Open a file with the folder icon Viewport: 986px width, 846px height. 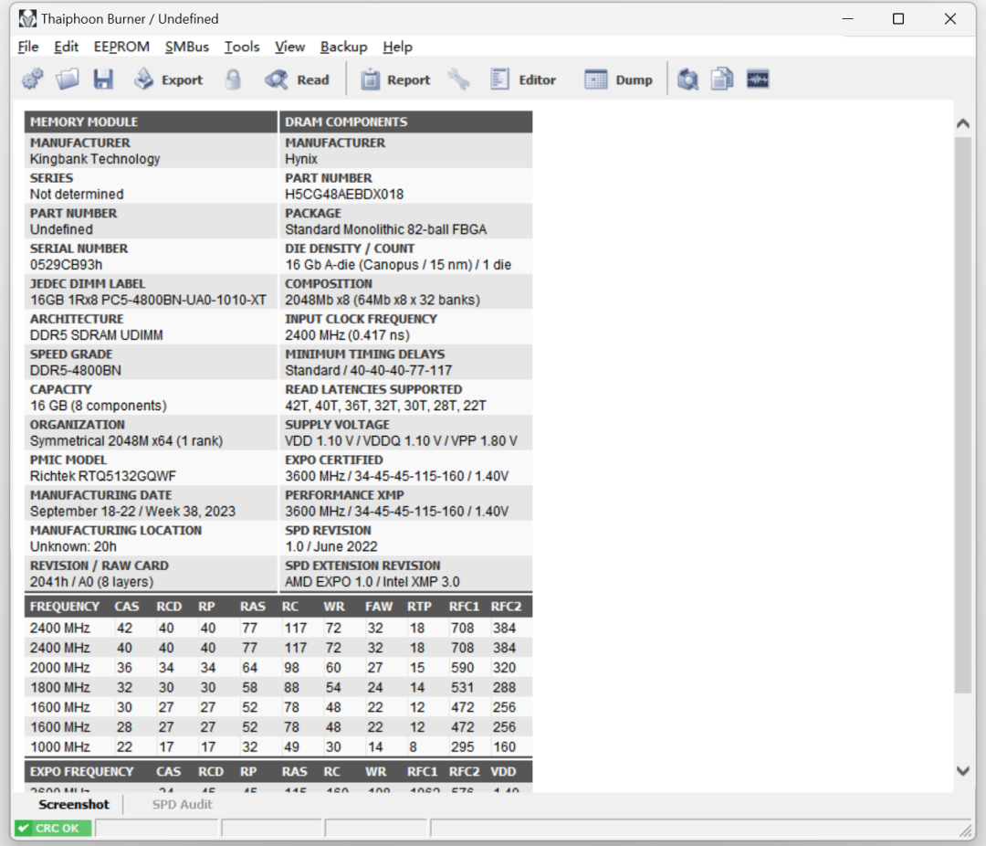tap(68, 79)
